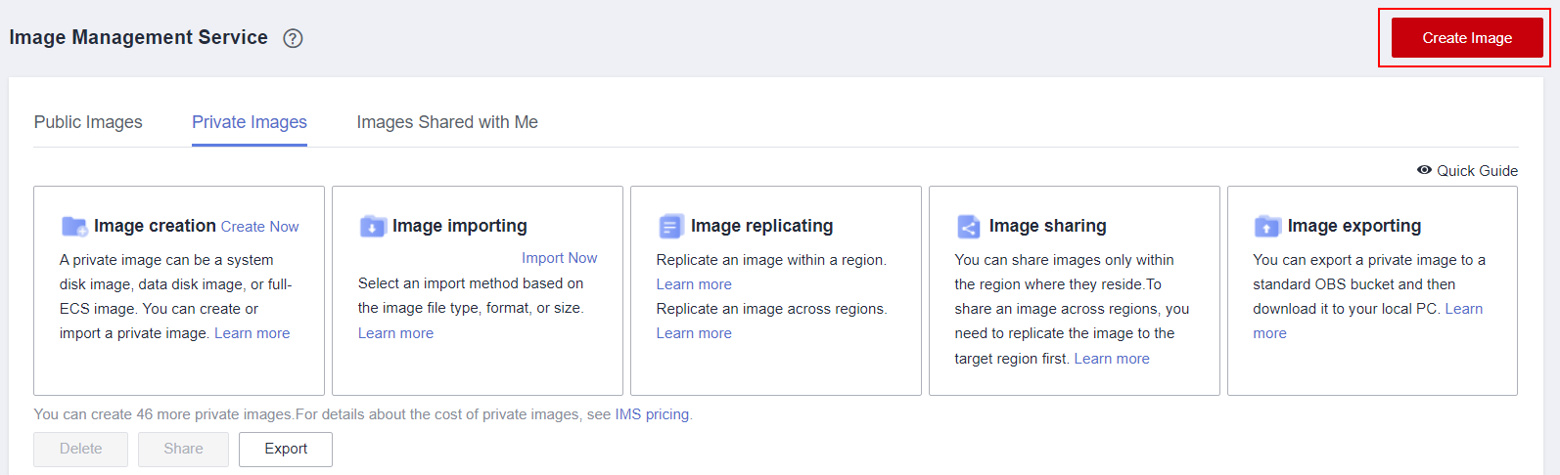
Task: Click the Quick Guide eye icon
Action: [x=1424, y=170]
